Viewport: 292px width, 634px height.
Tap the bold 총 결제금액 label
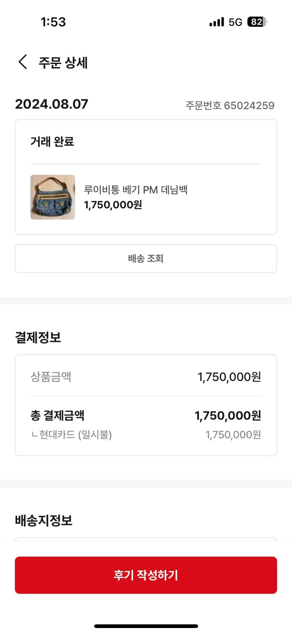[57, 415]
